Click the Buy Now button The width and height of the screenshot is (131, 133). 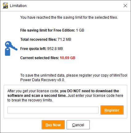point(53,125)
